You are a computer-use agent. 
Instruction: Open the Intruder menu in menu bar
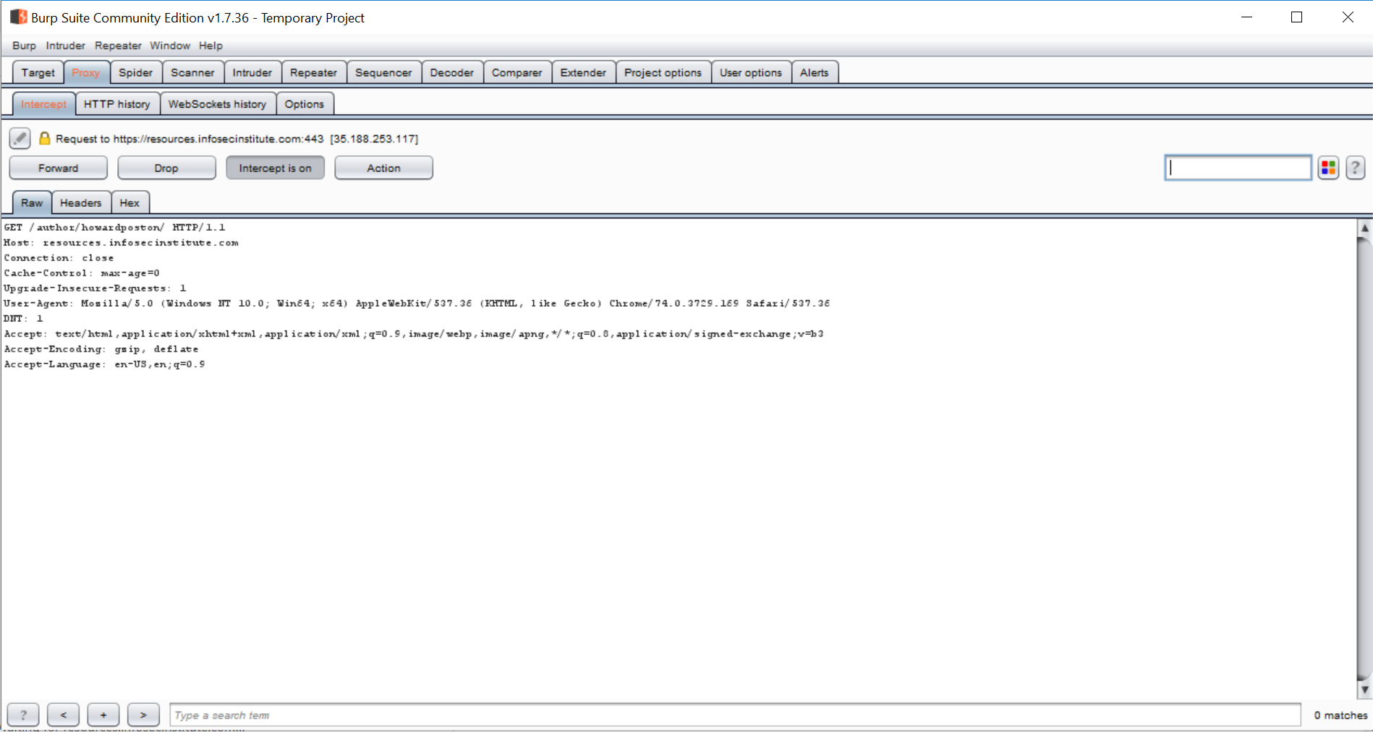65,46
